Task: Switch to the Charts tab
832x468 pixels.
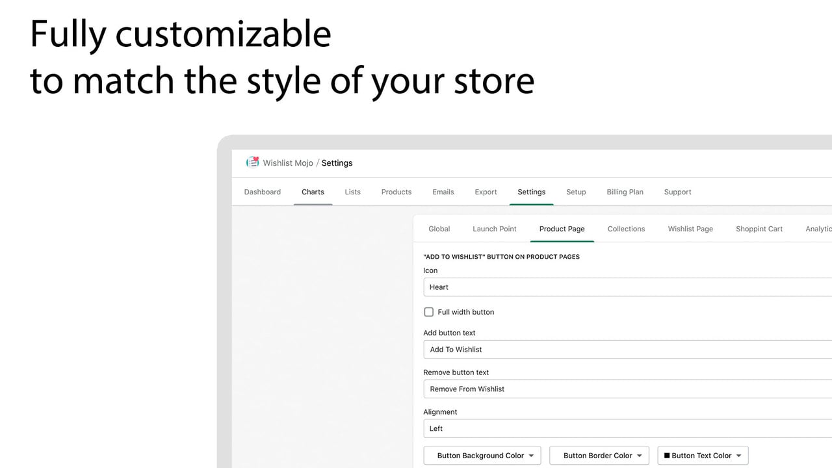Action: (313, 192)
